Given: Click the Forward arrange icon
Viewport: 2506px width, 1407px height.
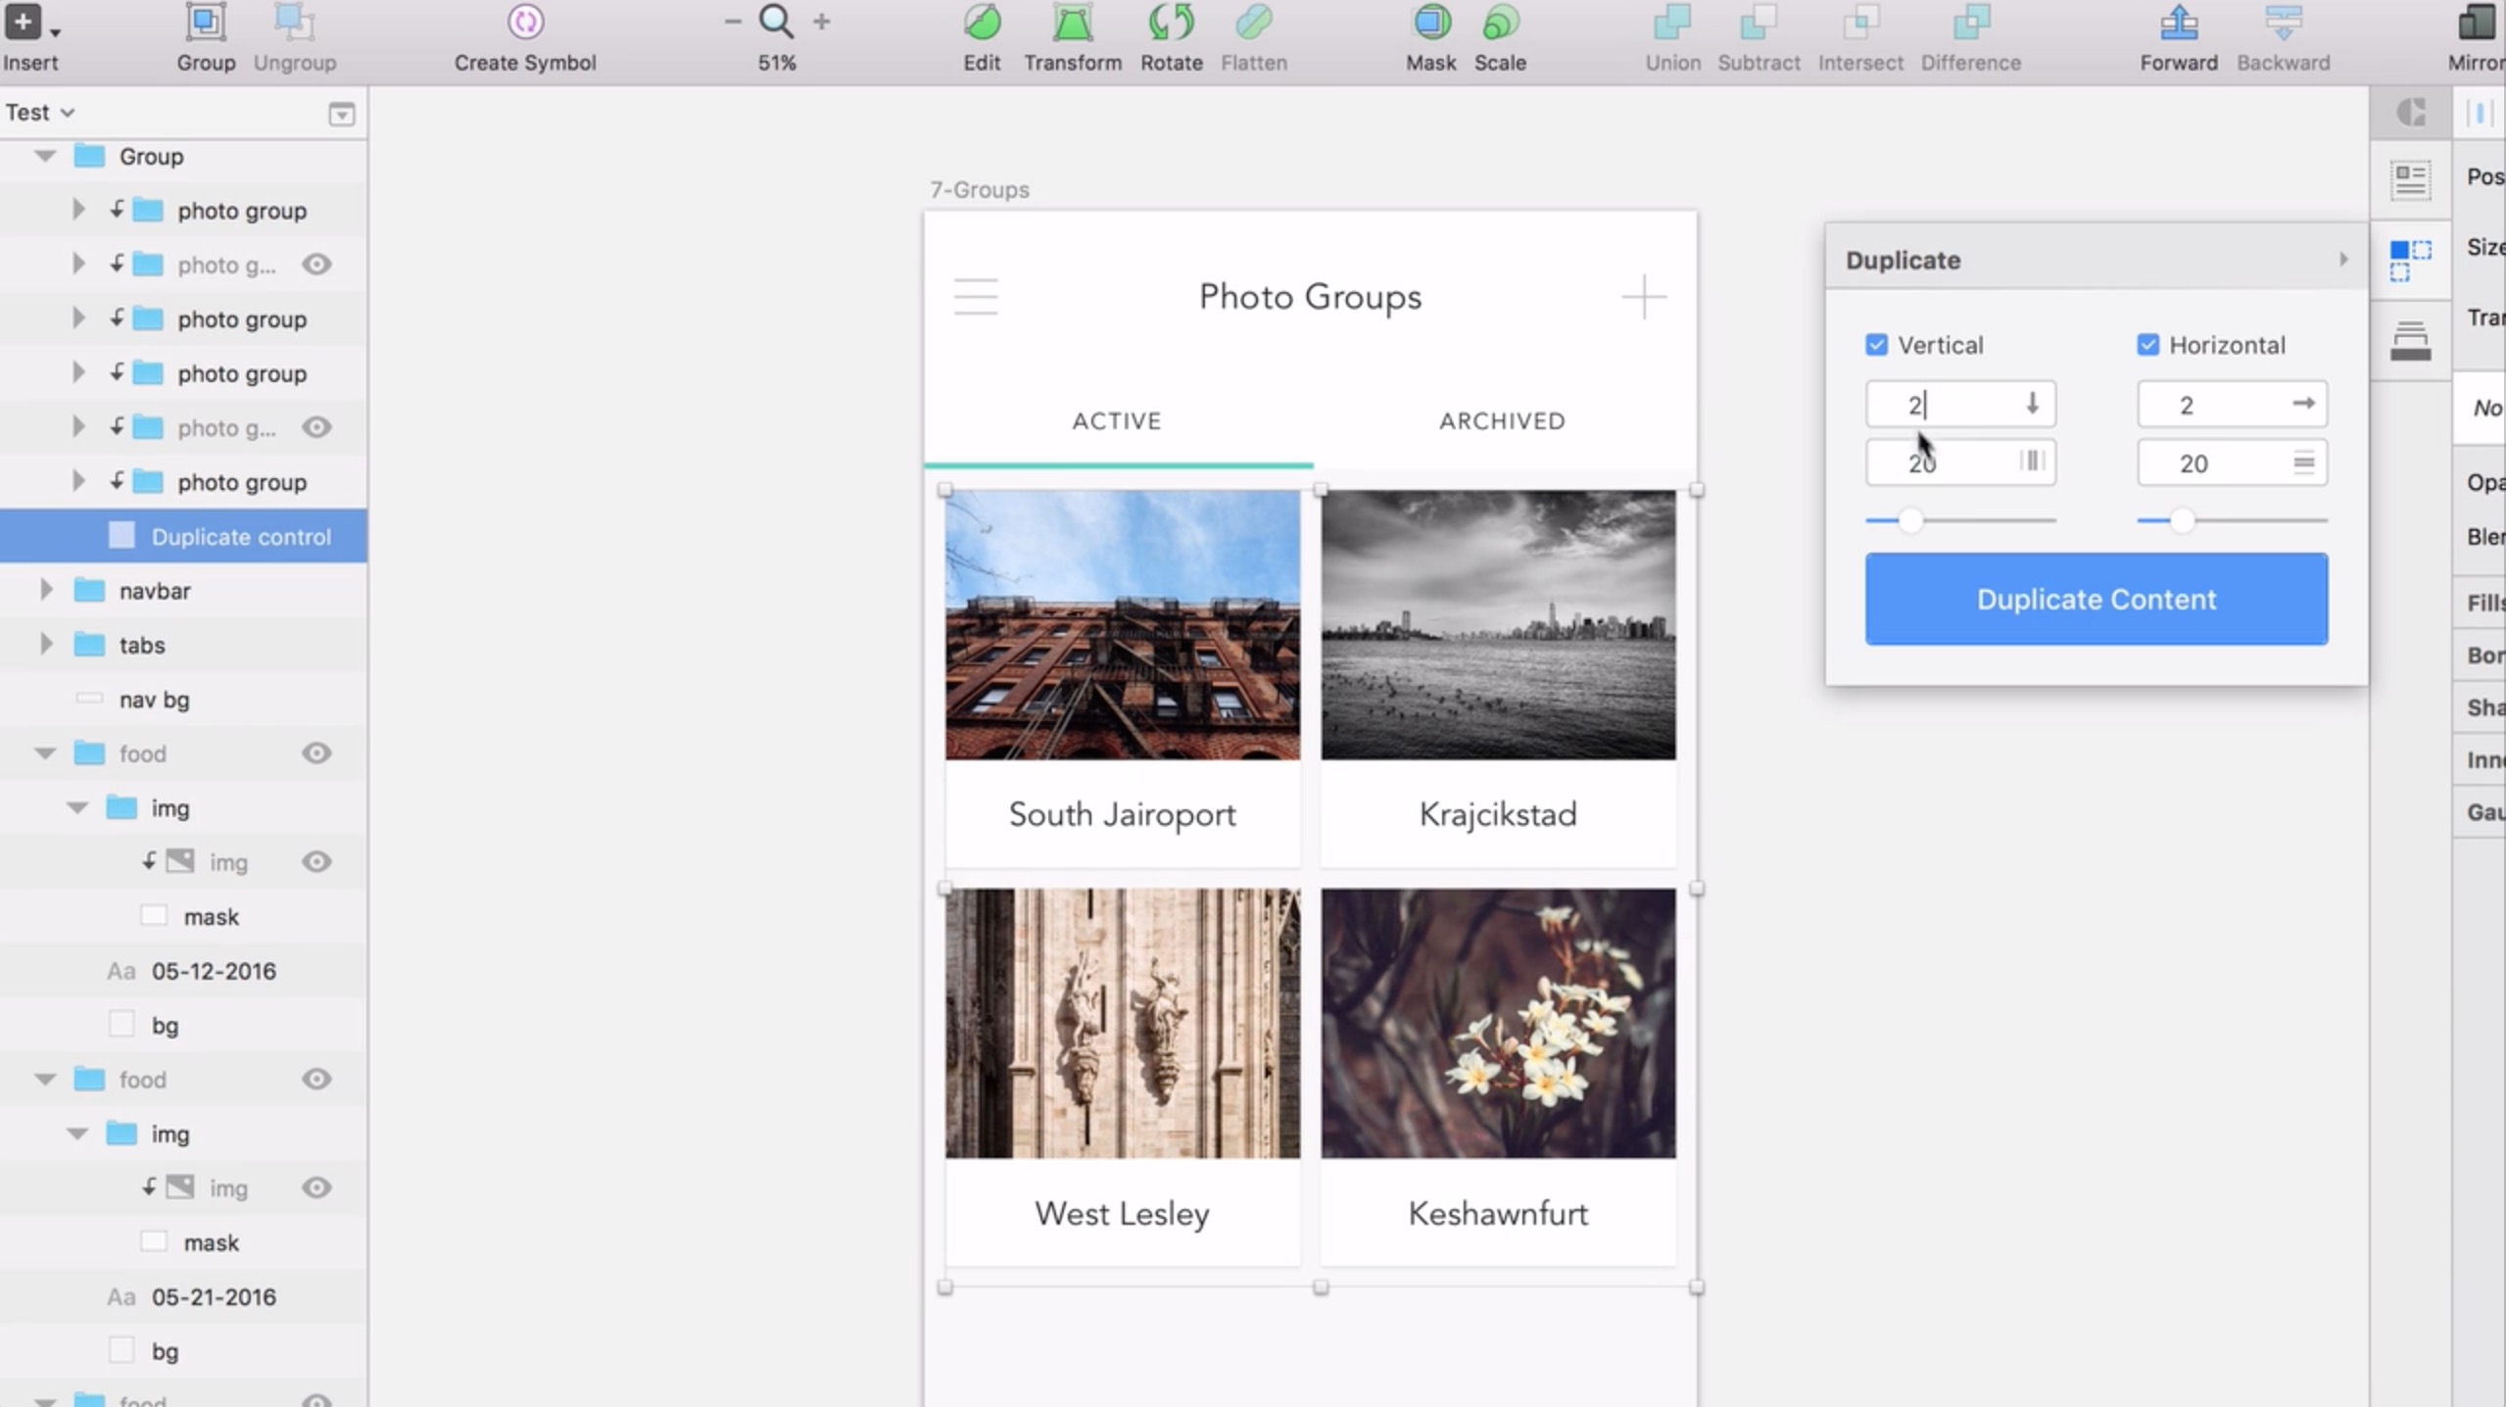Looking at the screenshot, I should pos(2178,24).
